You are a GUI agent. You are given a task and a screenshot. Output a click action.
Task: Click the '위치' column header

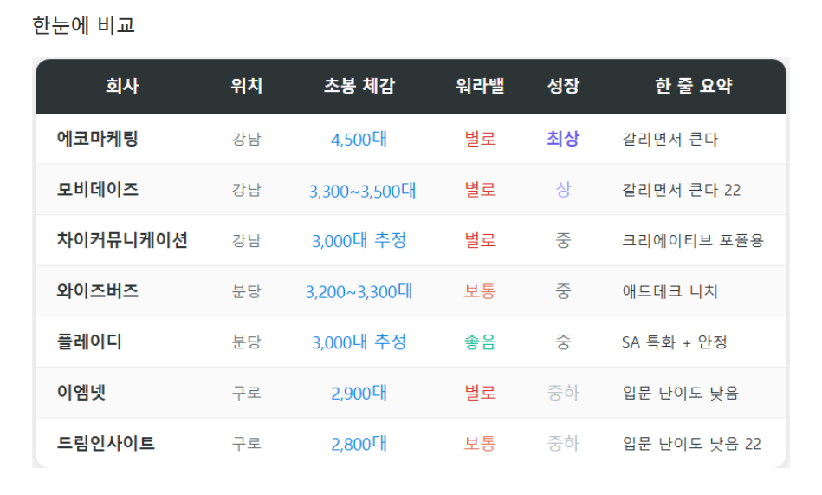(246, 86)
